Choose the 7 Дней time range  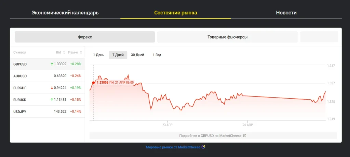tap(118, 55)
